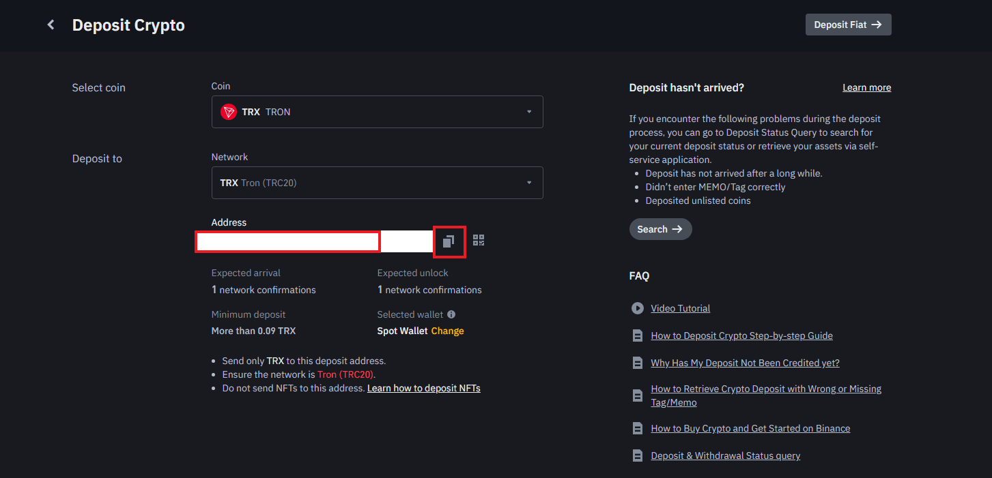Click the Search button for deposit status
The image size is (992, 478).
click(660, 229)
